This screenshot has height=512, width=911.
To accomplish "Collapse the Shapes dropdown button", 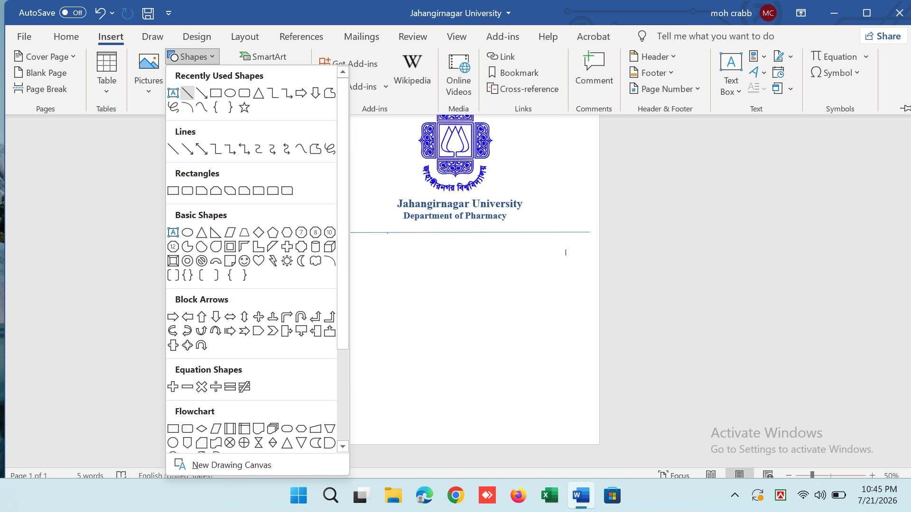I will 192,56.
